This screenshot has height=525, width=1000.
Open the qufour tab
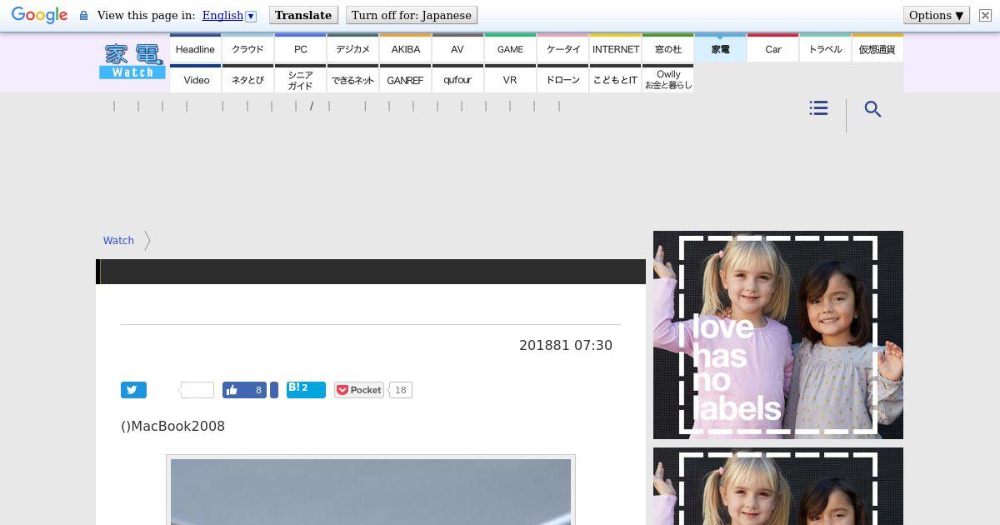[457, 79]
